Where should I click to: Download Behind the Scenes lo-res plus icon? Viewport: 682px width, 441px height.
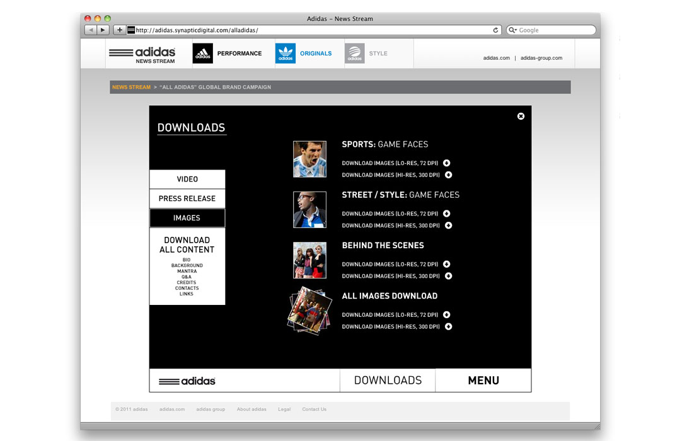(446, 264)
